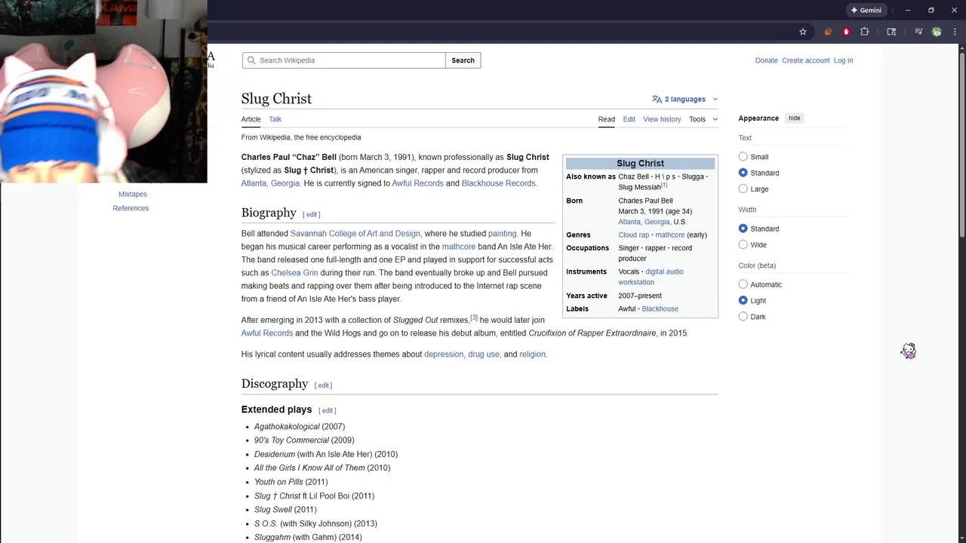Image resolution: width=966 pixels, height=543 pixels.
Task: Select the Read tab
Action: pos(606,119)
